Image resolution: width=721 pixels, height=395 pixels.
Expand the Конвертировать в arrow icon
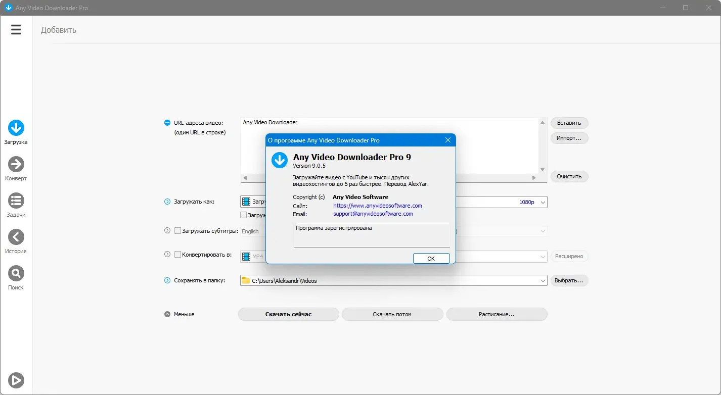[167, 255]
